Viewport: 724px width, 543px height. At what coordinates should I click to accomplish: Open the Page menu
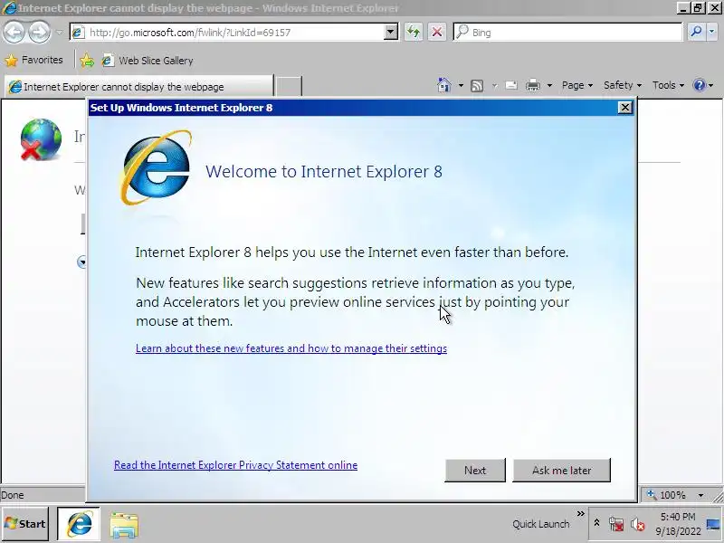point(576,85)
